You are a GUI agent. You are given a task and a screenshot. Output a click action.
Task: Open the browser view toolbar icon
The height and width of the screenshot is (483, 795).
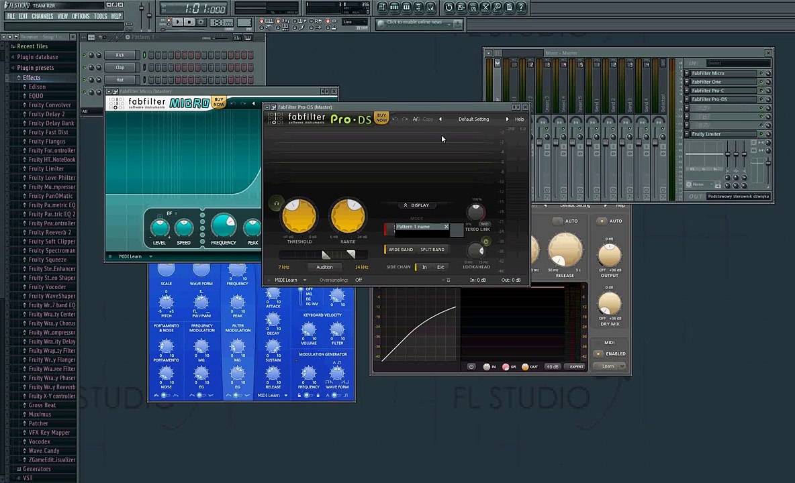(419, 7)
